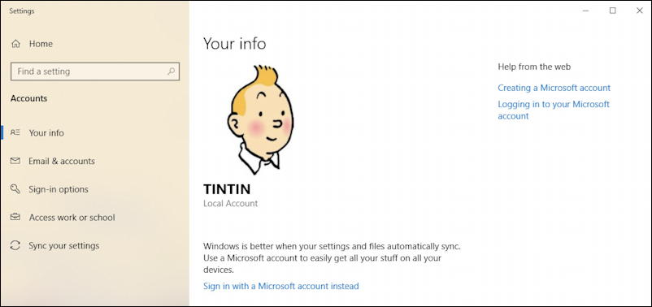The width and height of the screenshot is (652, 307).
Task: Click the Email & accounts envelope icon
Action: [15, 161]
